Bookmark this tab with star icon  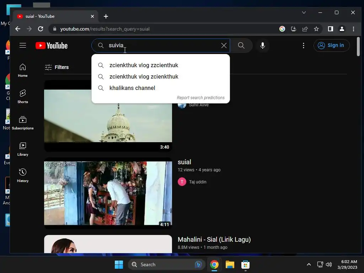coord(316,29)
